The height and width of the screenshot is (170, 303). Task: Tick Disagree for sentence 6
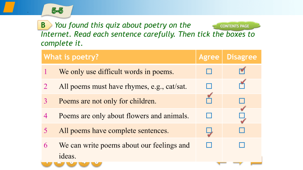coord(242,145)
